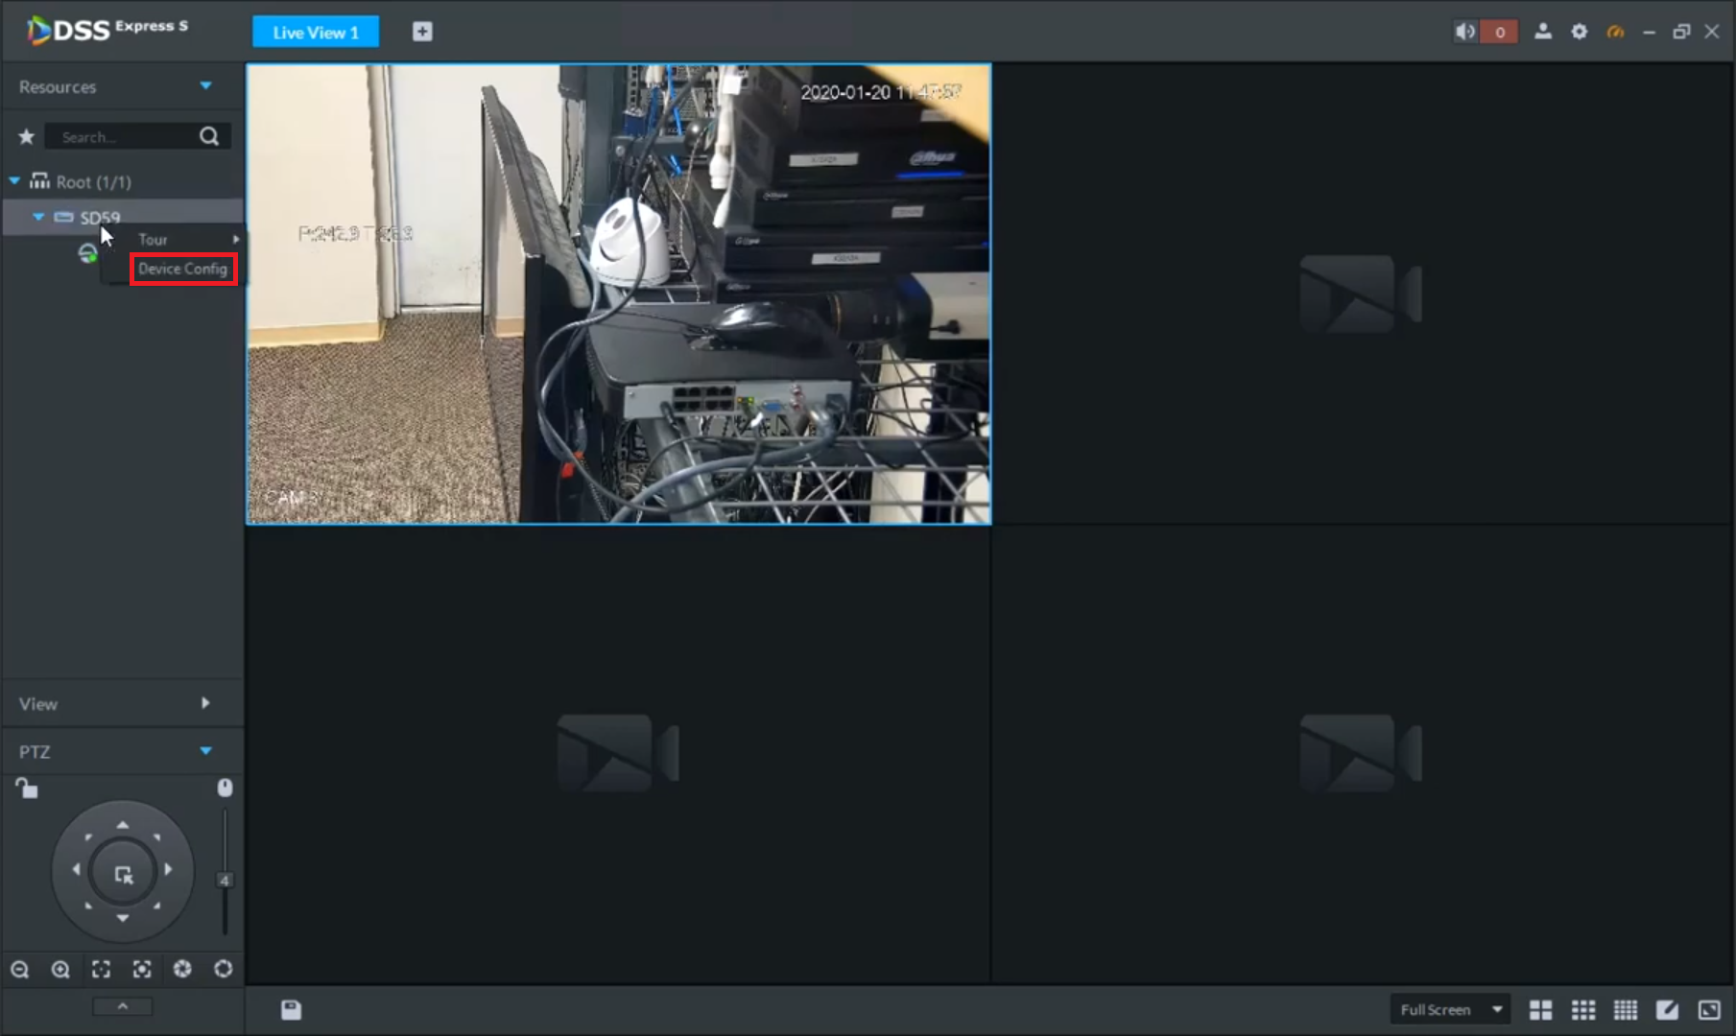Toggle the PTZ lock icon

27,789
